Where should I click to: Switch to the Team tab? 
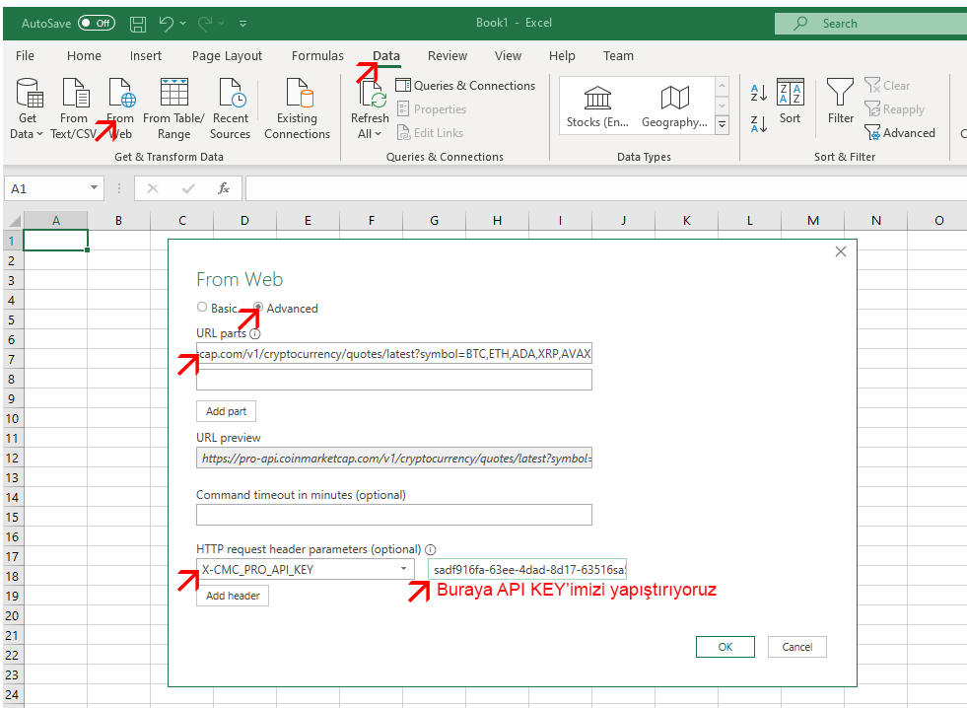[618, 55]
